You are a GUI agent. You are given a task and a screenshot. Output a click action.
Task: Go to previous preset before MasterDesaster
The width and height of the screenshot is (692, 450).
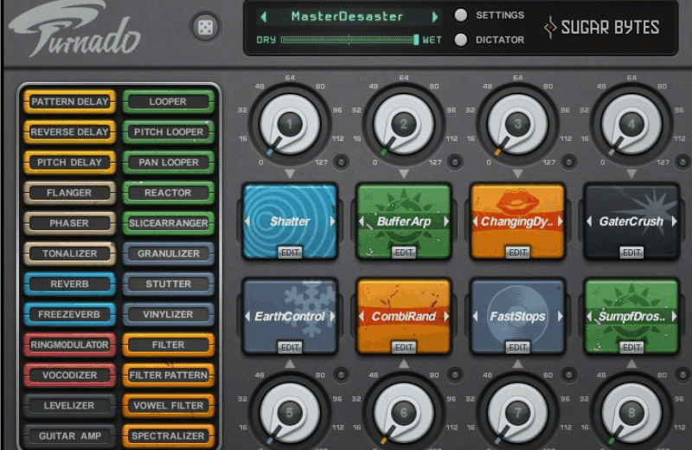click(264, 16)
